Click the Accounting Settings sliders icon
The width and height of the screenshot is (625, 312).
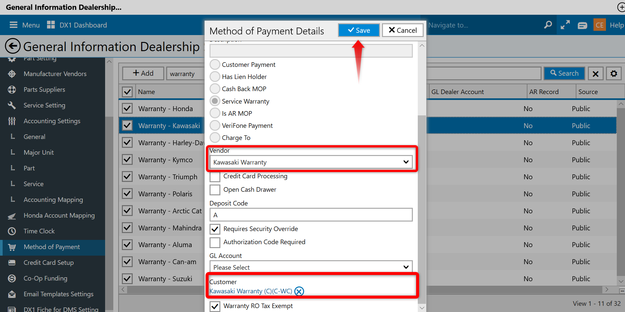point(12,121)
